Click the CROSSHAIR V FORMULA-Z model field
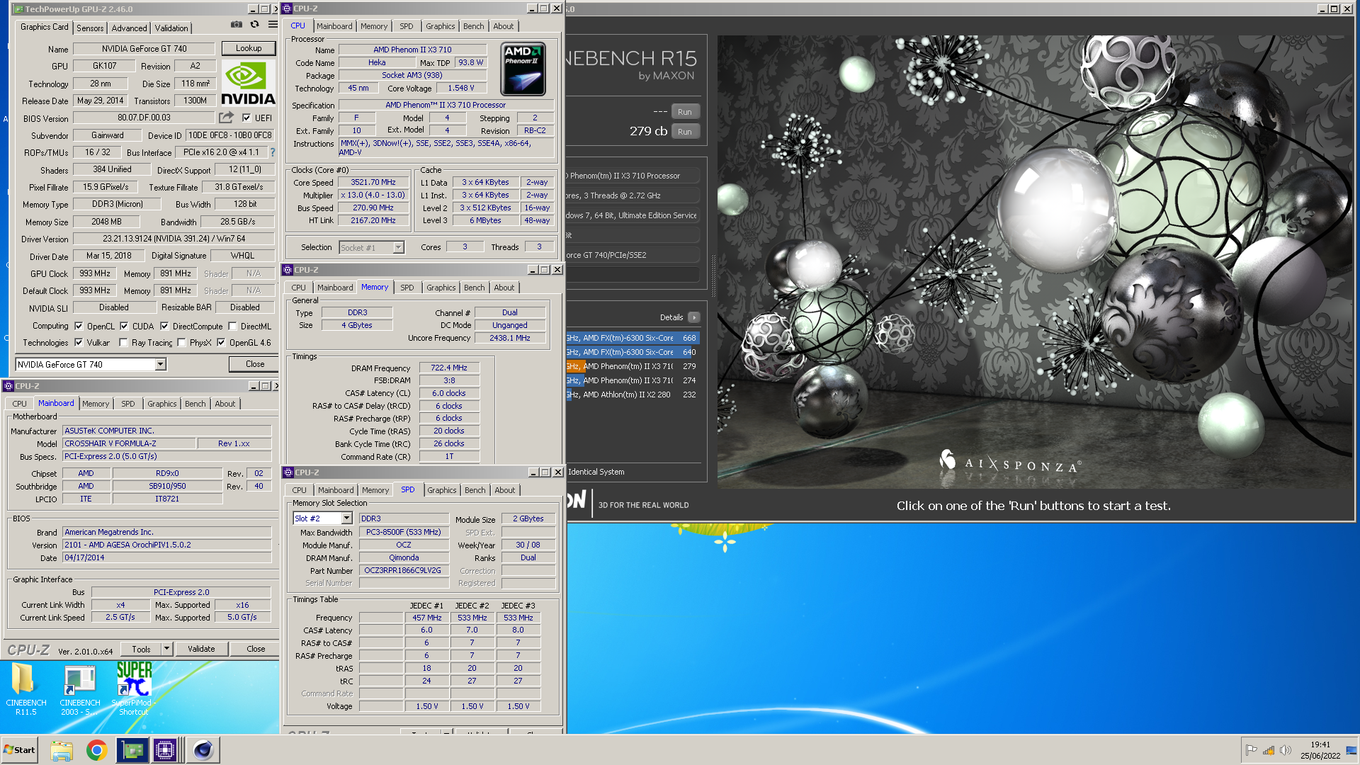The width and height of the screenshot is (1360, 765). click(129, 443)
